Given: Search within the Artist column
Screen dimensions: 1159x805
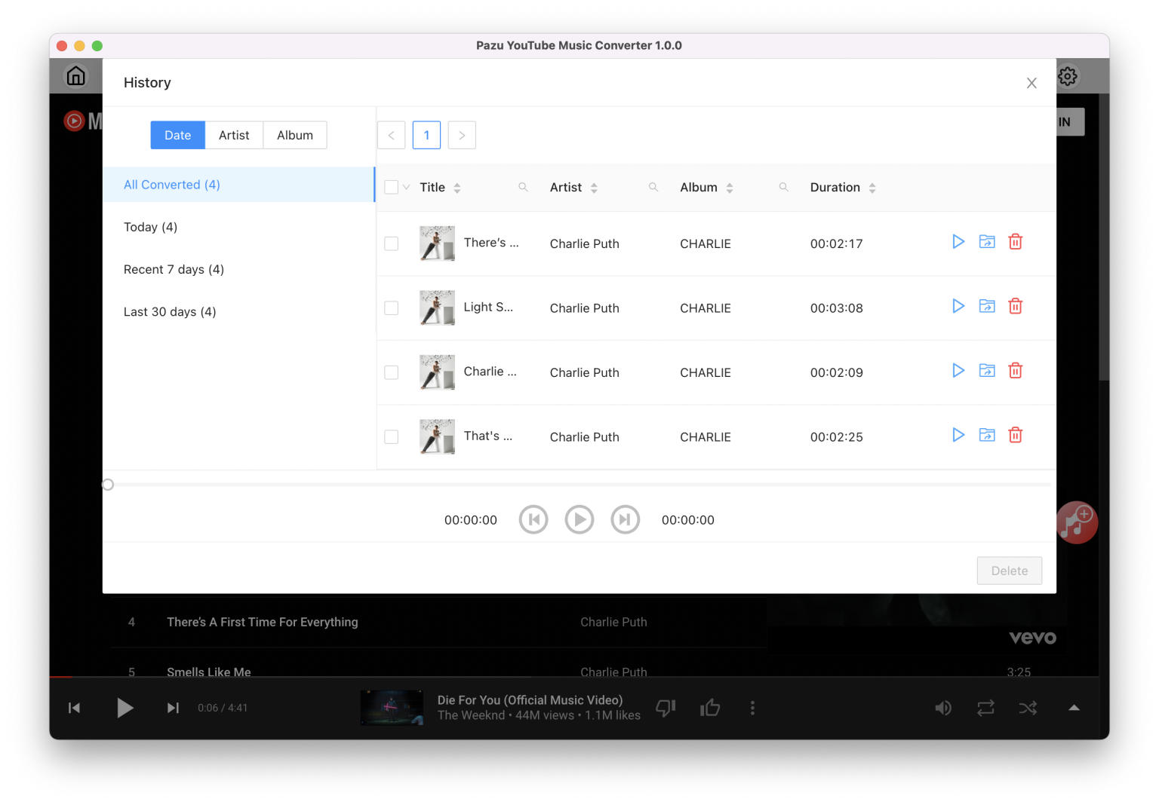Looking at the screenshot, I should (653, 186).
